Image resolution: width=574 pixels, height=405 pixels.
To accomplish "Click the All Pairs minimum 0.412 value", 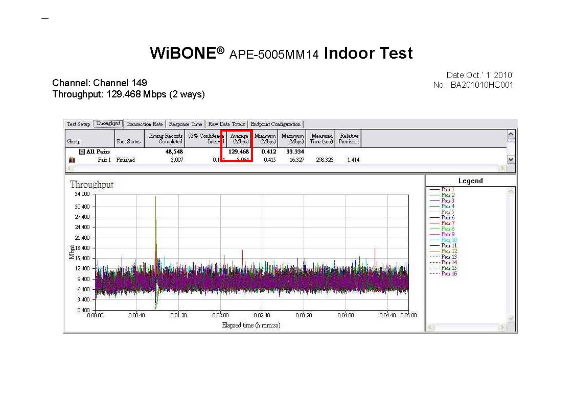I will tap(269, 151).
